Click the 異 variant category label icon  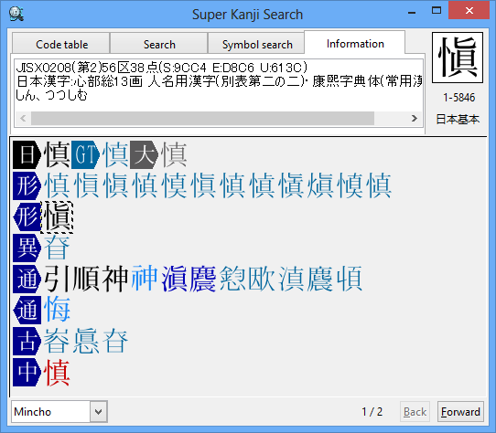pos(27,248)
